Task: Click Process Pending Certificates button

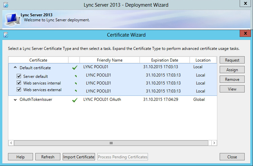Action: [123, 157]
